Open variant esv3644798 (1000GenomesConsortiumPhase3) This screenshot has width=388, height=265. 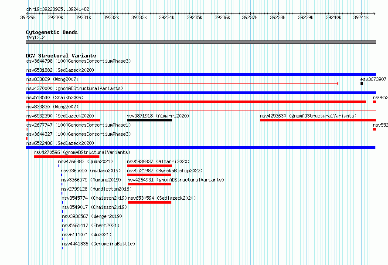(78, 61)
